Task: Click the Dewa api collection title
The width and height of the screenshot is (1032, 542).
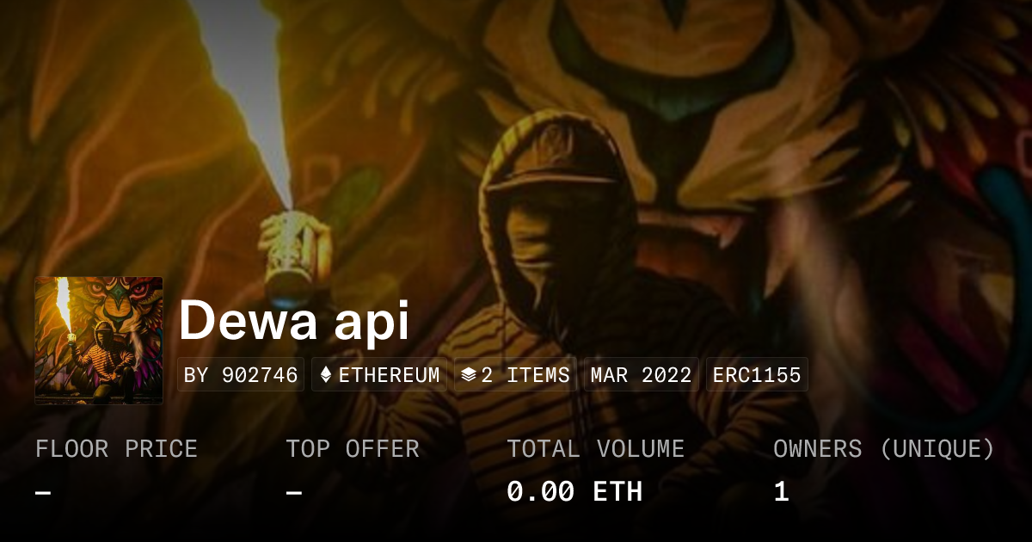Action: coord(294,320)
